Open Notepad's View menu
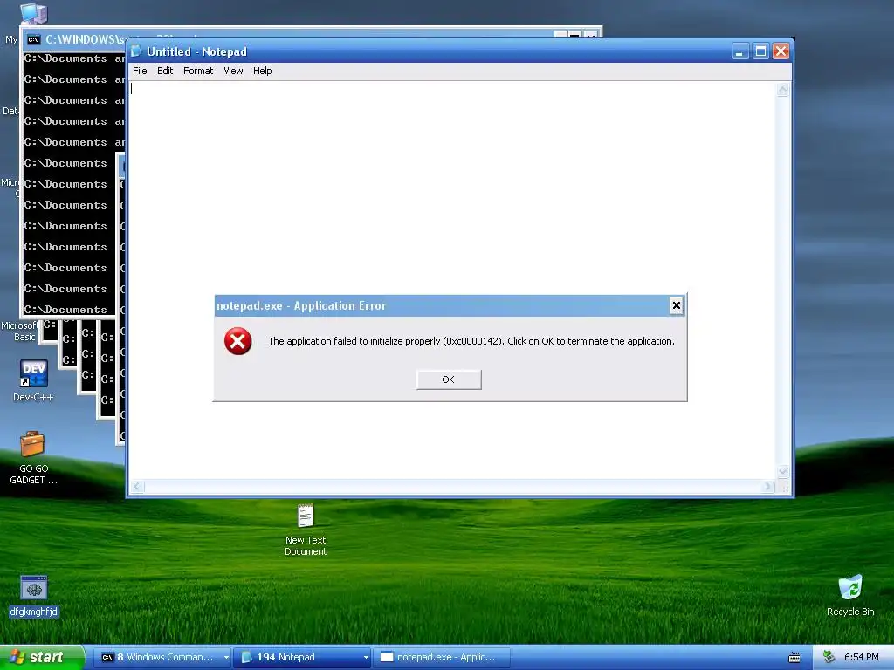The height and width of the screenshot is (670, 894). [233, 71]
